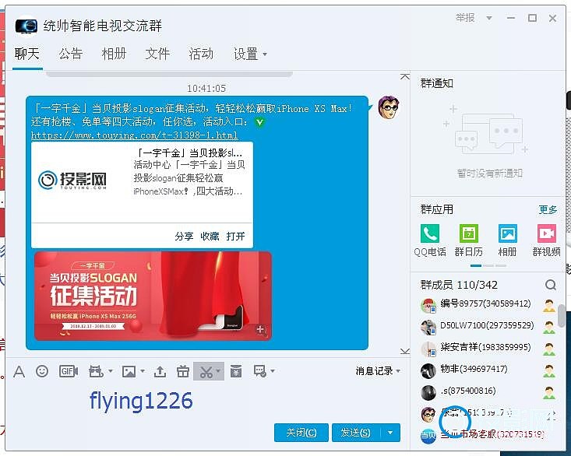Open 群视频 group video app
This screenshot has width=571, height=456.
coord(547,240)
